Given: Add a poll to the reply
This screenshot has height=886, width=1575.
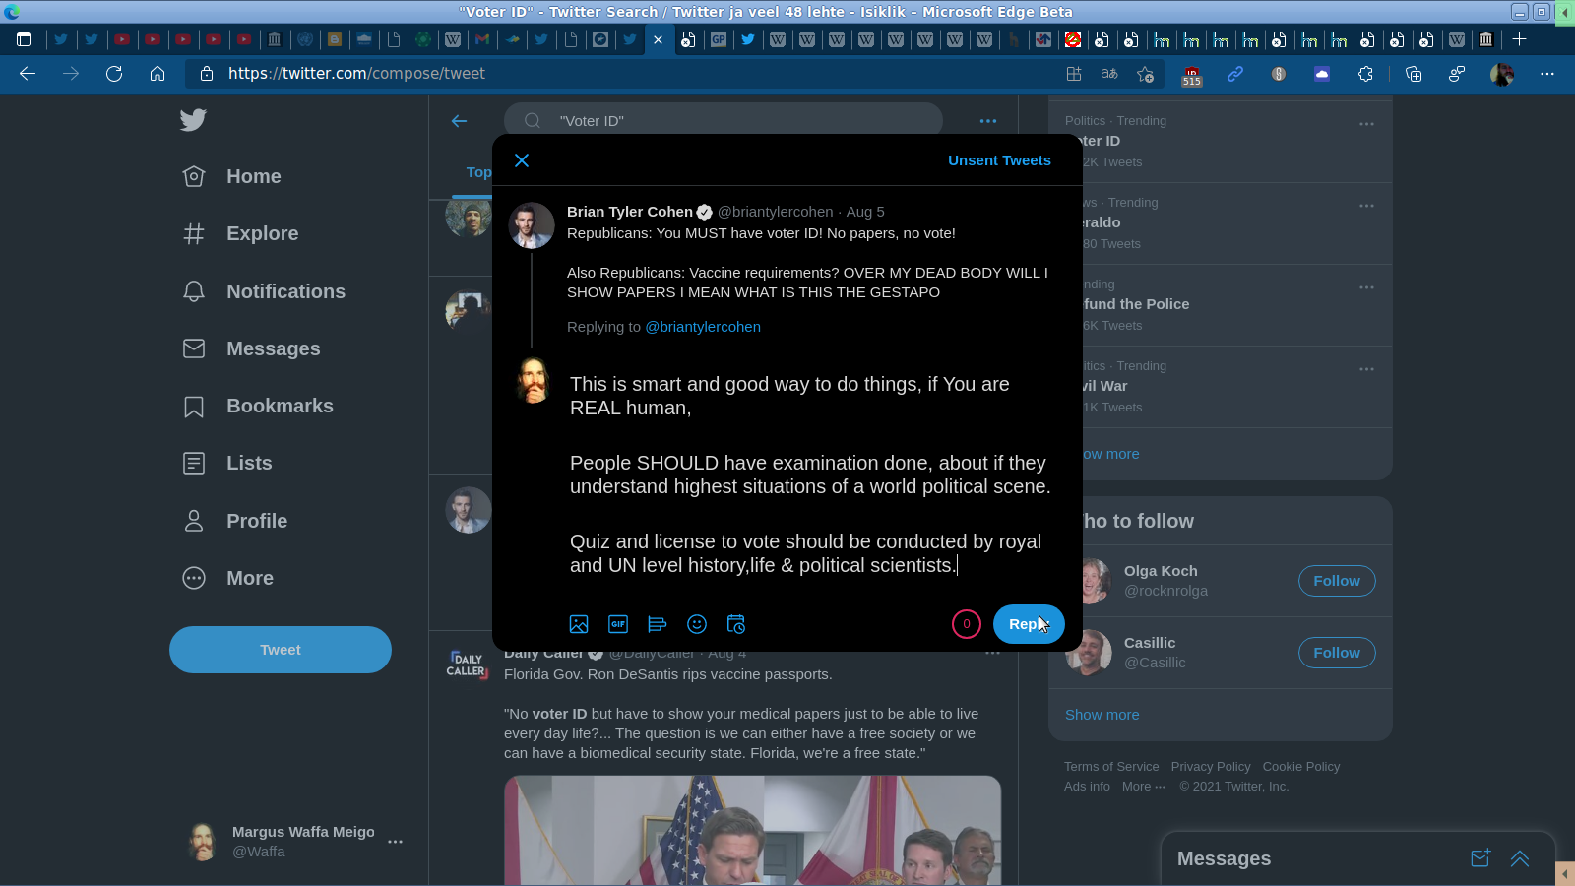Looking at the screenshot, I should 658,624.
